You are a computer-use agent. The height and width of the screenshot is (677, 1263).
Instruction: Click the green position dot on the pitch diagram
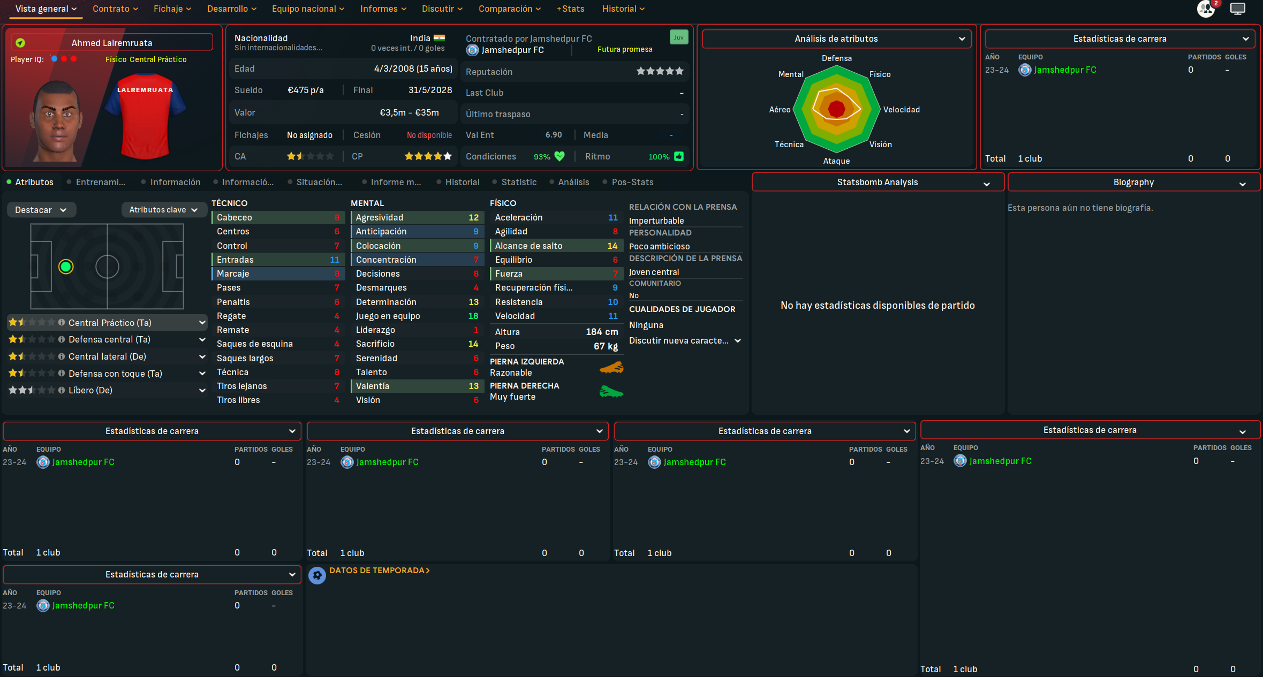[x=66, y=267]
